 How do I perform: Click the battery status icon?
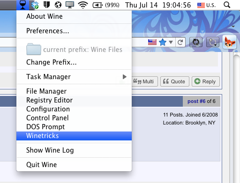(97, 5)
